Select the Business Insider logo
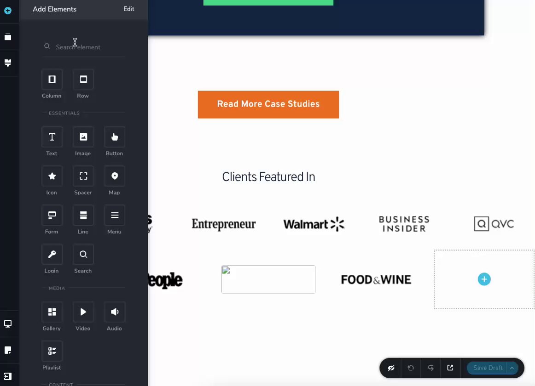The width and height of the screenshot is (535, 386). tap(404, 224)
